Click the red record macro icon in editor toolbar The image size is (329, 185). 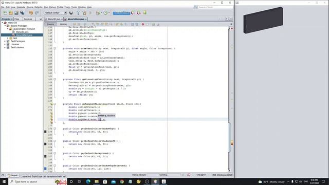tap(143, 24)
